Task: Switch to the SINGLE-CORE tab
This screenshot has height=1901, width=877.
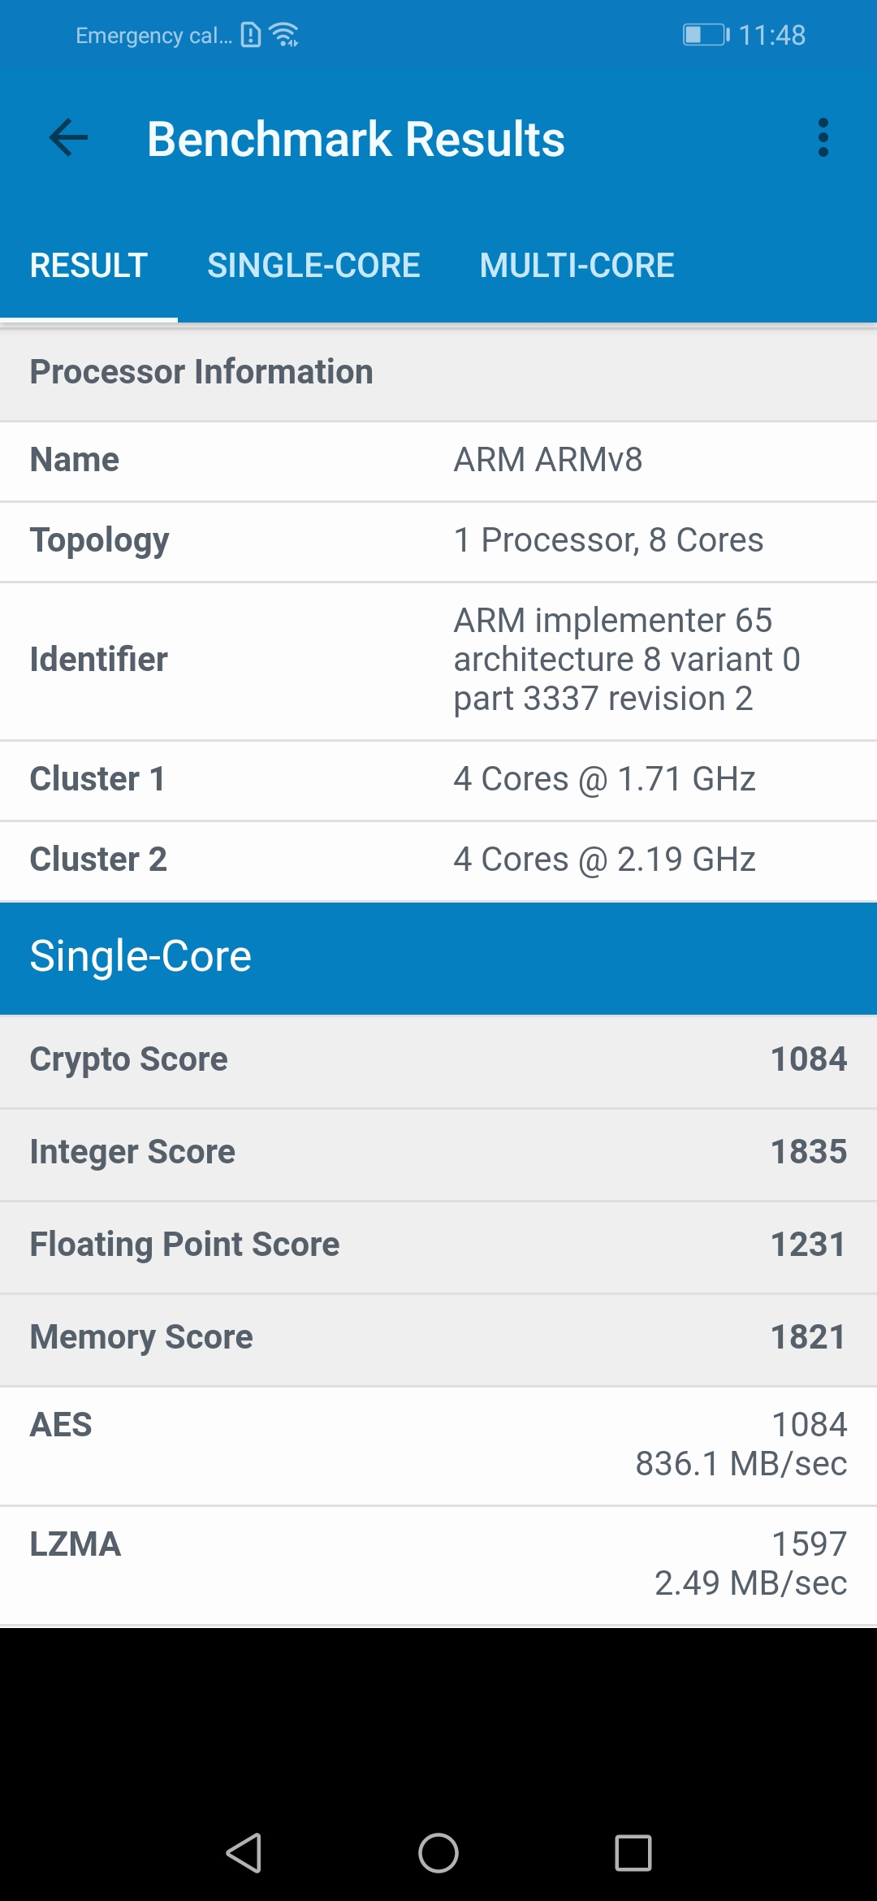Action: (x=313, y=266)
